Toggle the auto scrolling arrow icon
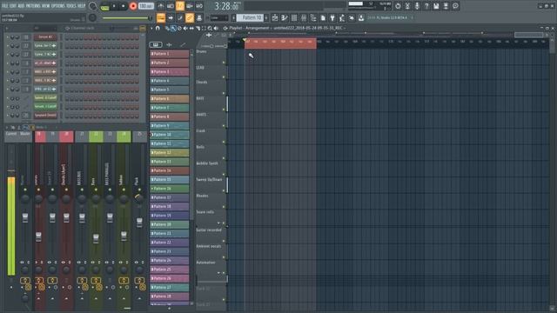 [x=171, y=17]
